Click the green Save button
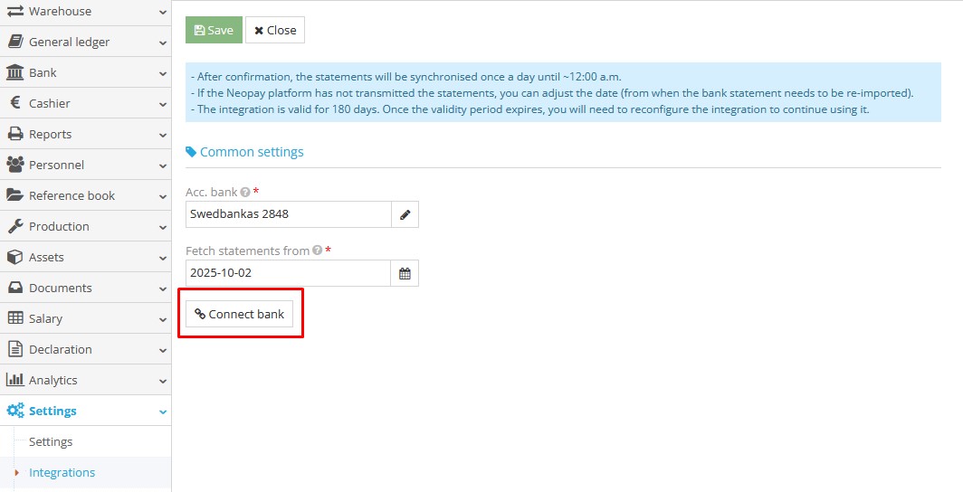 [214, 30]
